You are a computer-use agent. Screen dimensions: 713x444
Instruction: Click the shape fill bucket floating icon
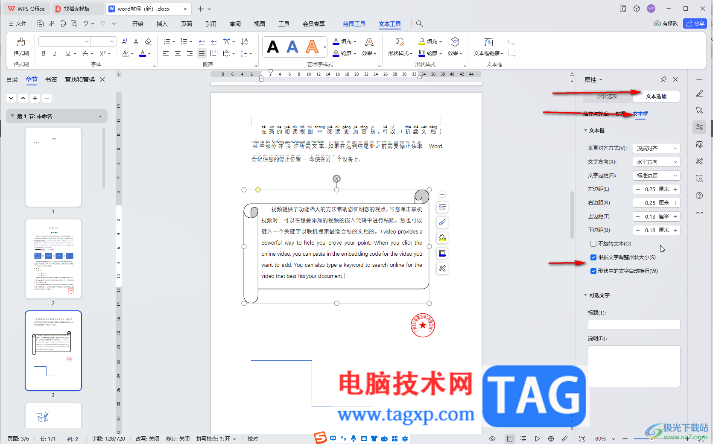442,238
